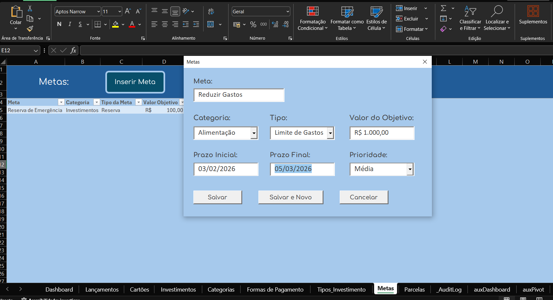The image size is (553, 300).
Task: Click the increase indent icon
Action: [x=196, y=24]
